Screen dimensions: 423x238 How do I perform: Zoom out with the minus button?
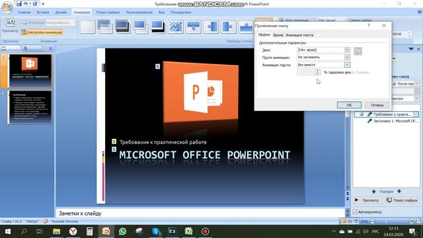tap(373, 221)
